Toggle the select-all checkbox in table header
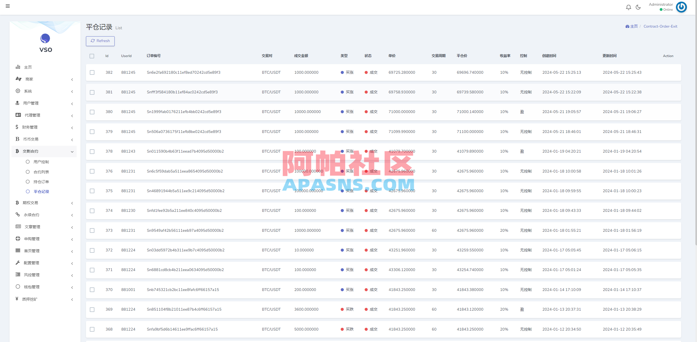697x342 pixels. click(92, 56)
